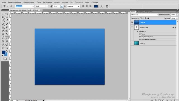
Task: Toggle text orientation in options bar
Action: tap(11, 6)
